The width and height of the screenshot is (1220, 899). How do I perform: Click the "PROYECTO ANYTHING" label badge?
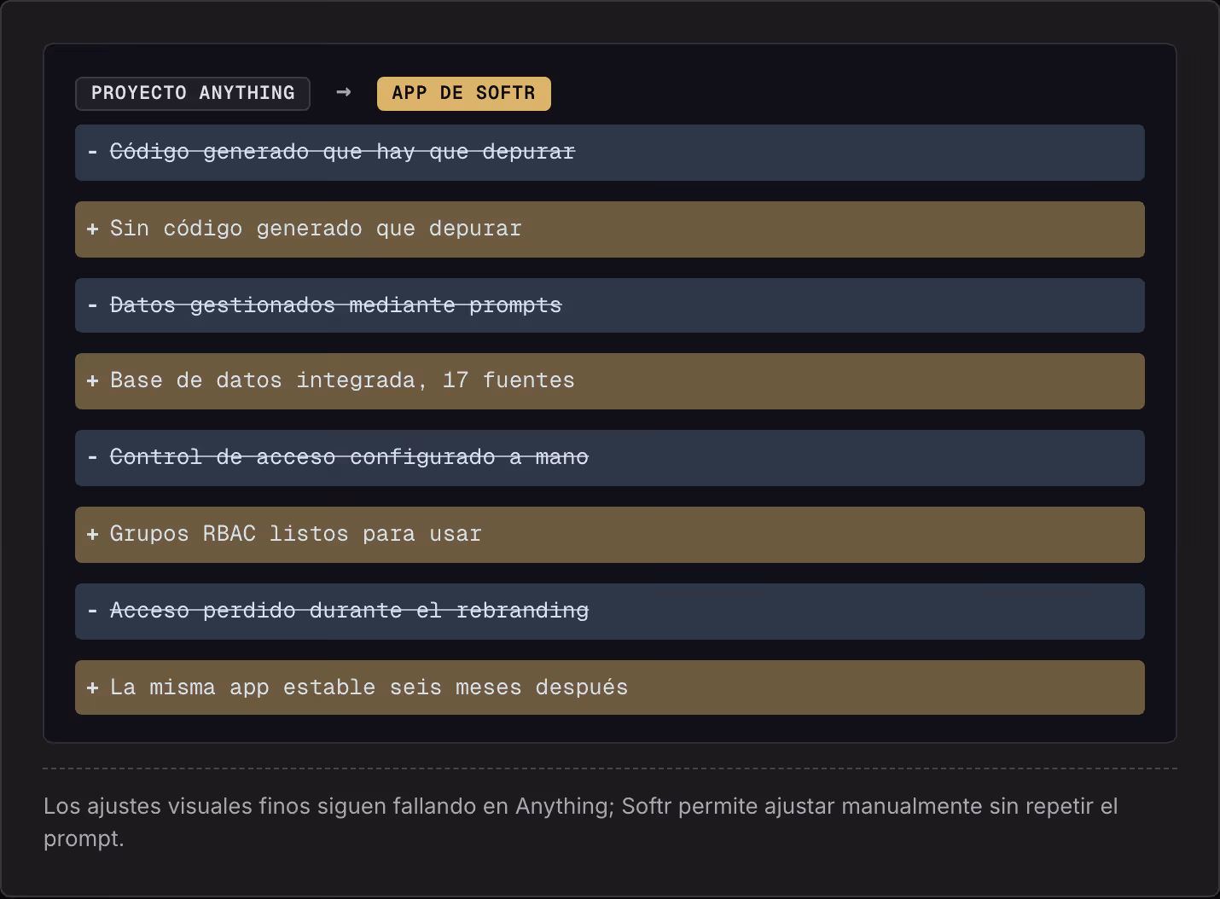pyautogui.click(x=193, y=94)
